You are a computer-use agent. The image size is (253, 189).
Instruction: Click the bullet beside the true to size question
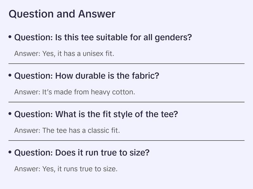[10, 152]
